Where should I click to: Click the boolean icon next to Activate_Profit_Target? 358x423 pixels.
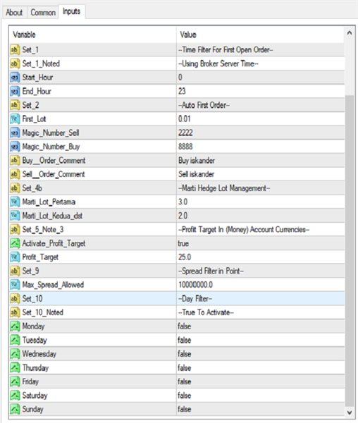coord(15,243)
